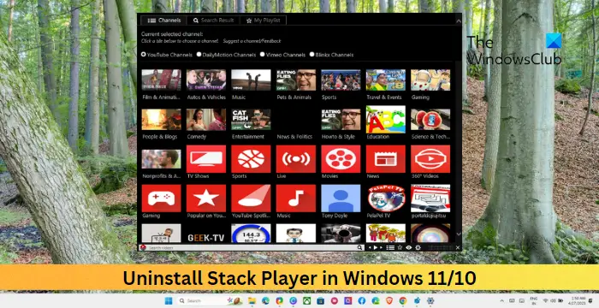599x308 pixels.
Task: Open player settings gear icon
Action: point(418,247)
